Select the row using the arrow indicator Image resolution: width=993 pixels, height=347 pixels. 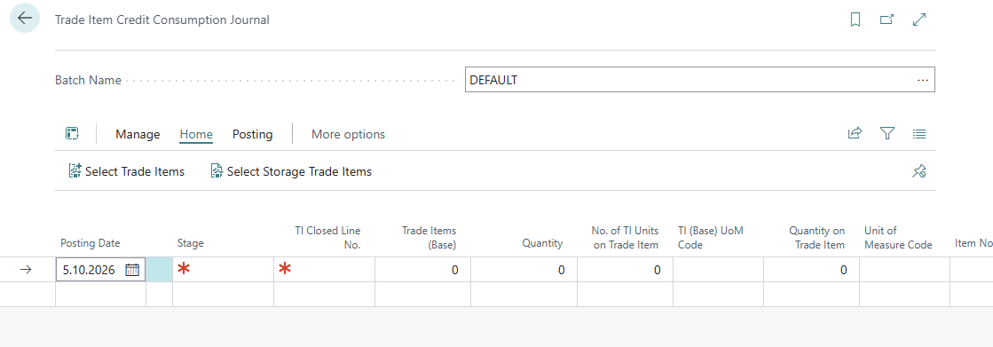[26, 270]
